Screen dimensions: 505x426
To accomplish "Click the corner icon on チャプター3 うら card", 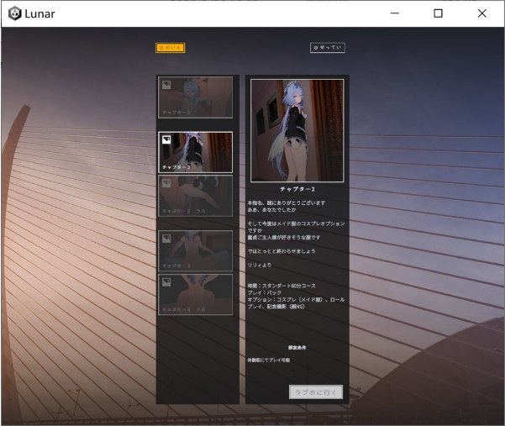I will (x=166, y=281).
